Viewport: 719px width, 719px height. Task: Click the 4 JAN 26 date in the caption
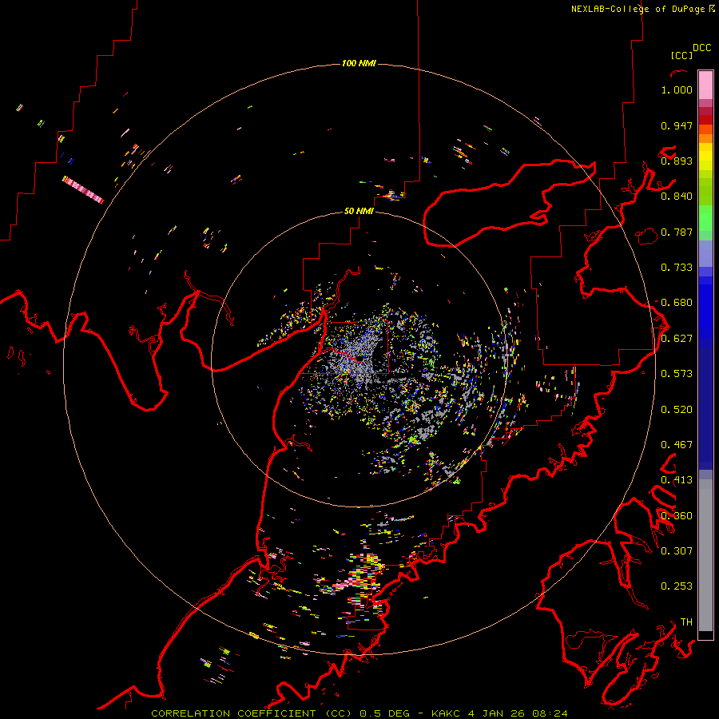[x=496, y=713]
